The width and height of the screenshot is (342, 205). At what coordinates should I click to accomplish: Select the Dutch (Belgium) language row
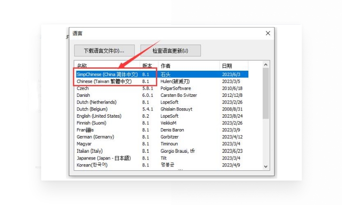coord(162,109)
